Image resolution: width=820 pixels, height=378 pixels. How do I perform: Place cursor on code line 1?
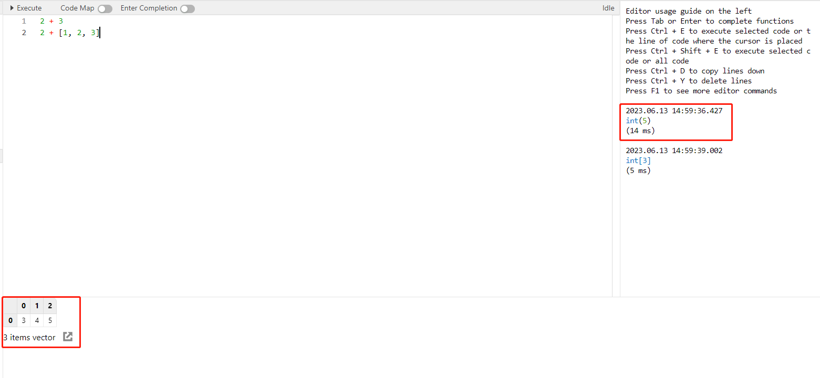(x=51, y=21)
